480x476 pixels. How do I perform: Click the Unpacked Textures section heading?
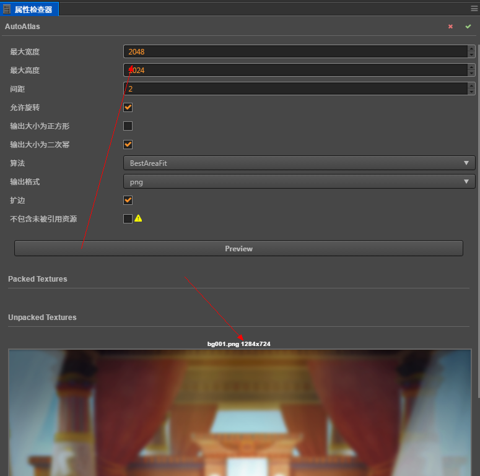pyautogui.click(x=42, y=318)
